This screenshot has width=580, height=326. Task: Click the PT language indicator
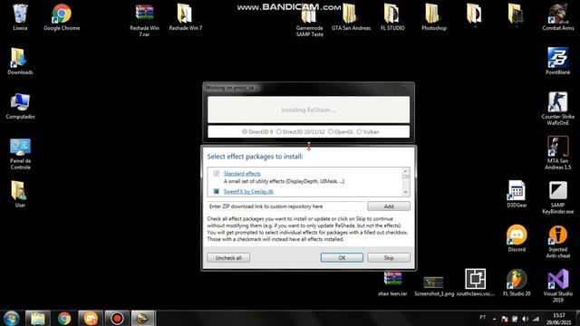pyautogui.click(x=483, y=318)
